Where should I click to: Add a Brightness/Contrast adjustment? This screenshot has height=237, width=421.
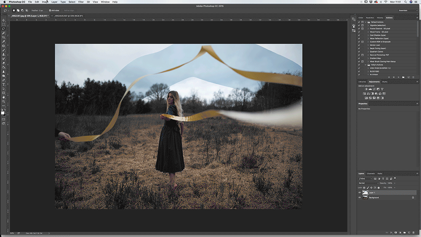pyautogui.click(x=366, y=89)
